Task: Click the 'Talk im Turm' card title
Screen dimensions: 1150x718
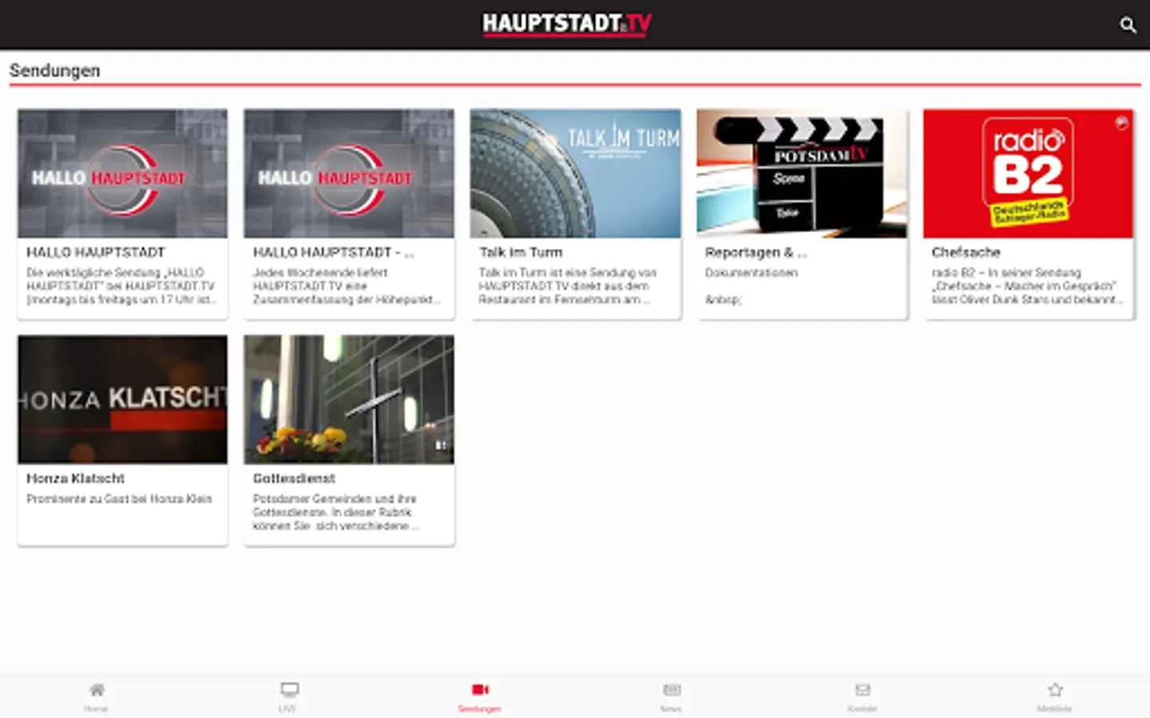Action: coord(521,252)
